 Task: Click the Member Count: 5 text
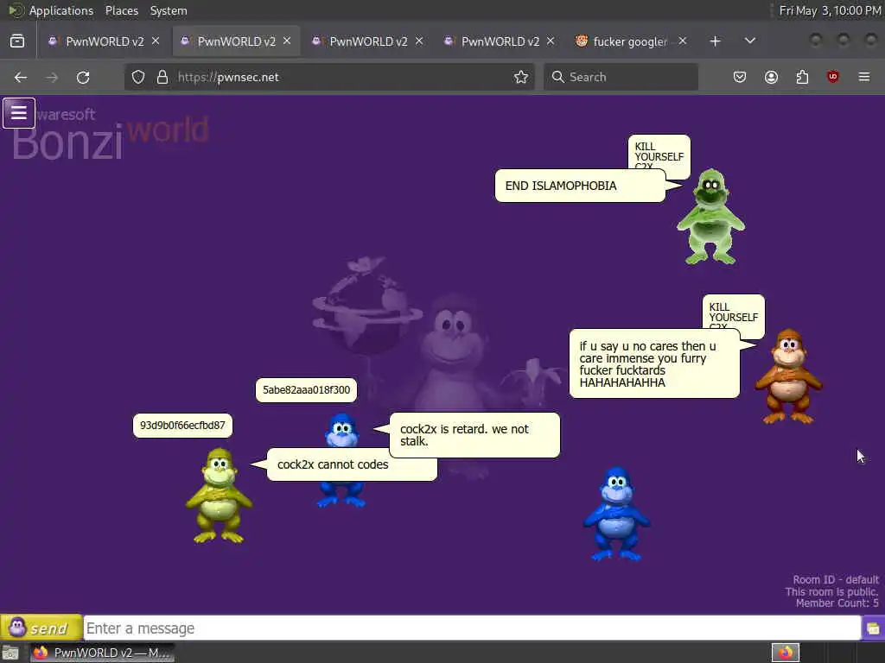(837, 603)
